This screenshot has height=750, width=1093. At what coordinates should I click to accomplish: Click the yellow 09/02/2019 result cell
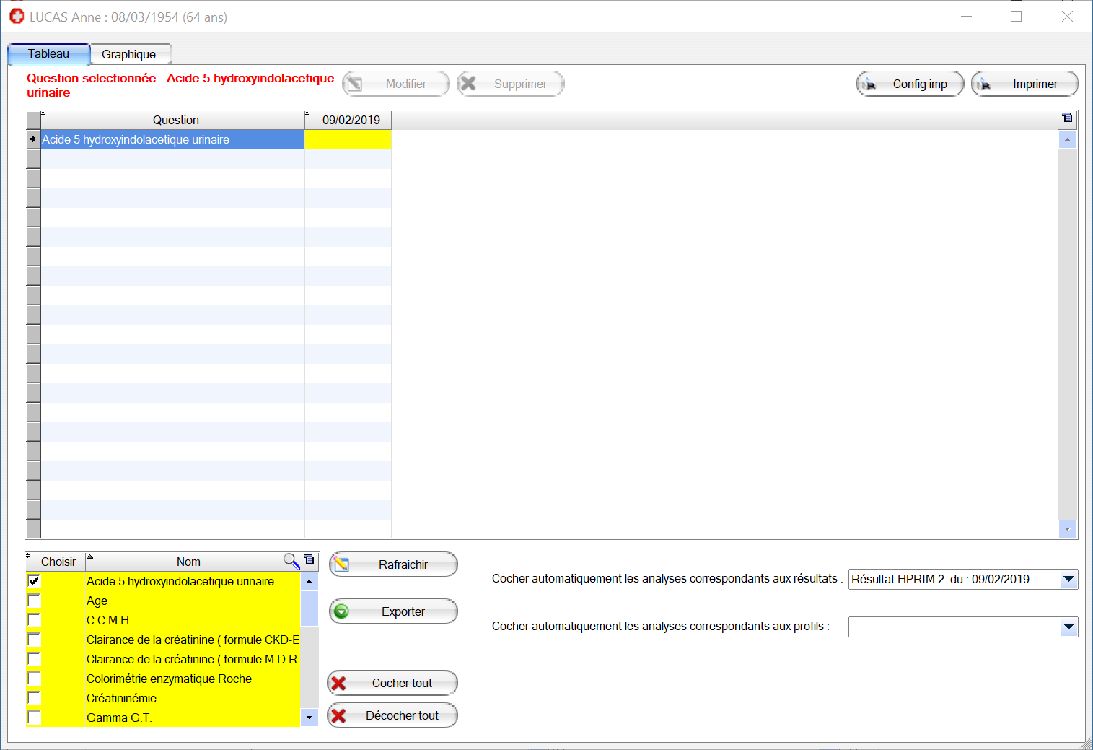pos(348,139)
